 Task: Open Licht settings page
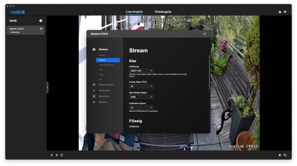pos(101,70)
